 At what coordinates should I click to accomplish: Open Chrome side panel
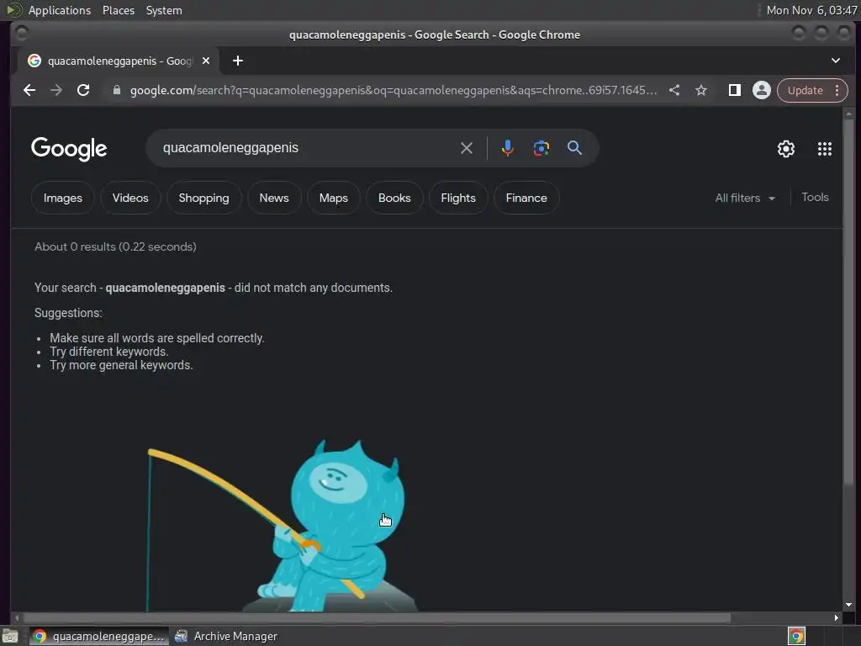[x=734, y=90]
